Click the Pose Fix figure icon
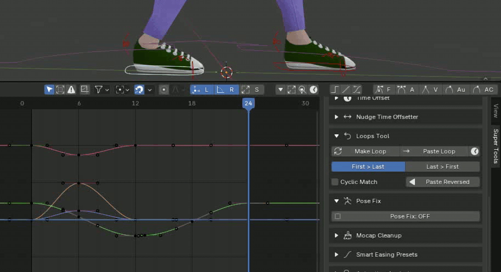The width and height of the screenshot is (501, 272). click(x=348, y=201)
